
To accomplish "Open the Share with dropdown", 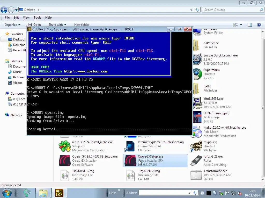I will click(57, 25).
